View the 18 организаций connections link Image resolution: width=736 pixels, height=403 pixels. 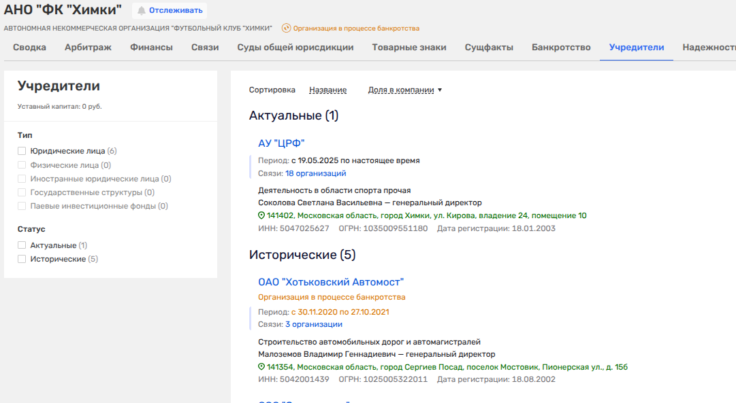click(315, 173)
